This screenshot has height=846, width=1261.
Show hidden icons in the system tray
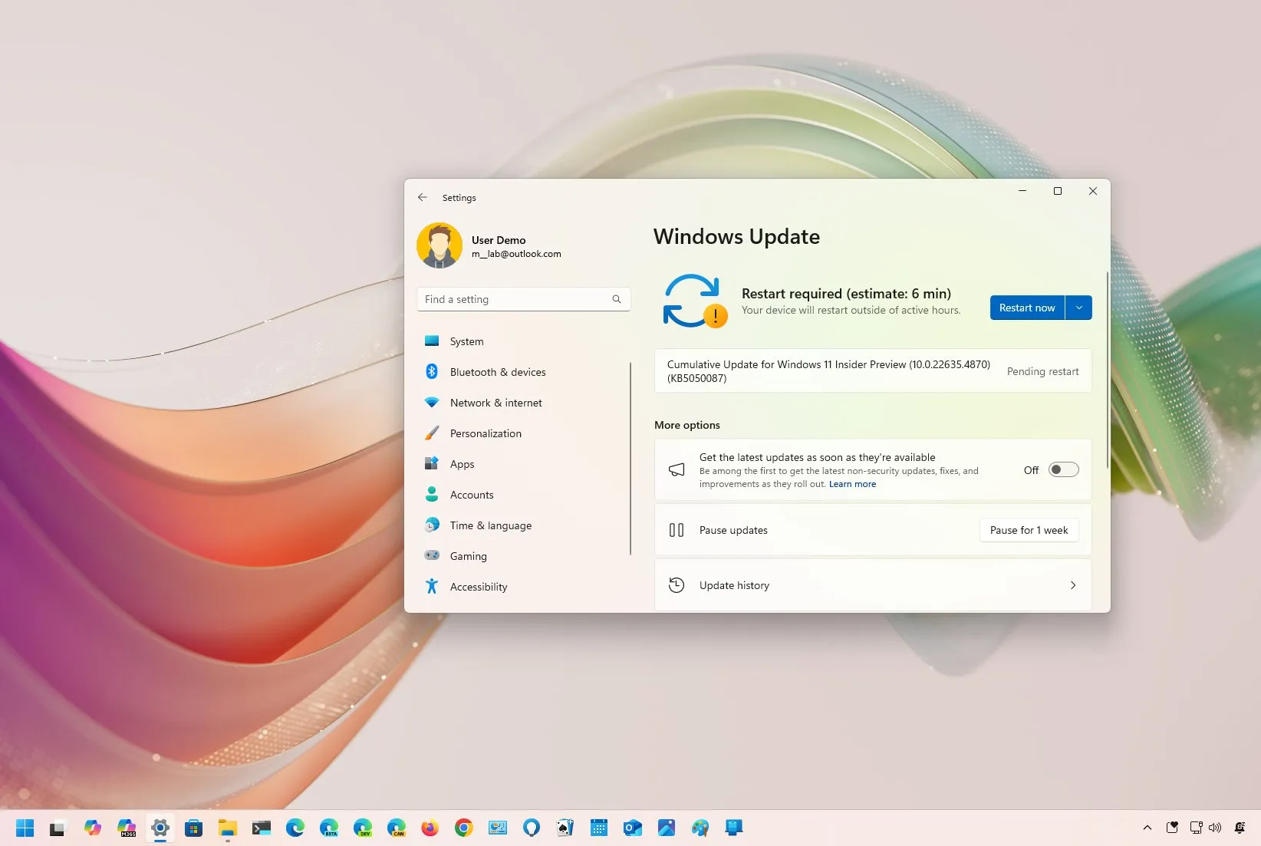[1147, 828]
